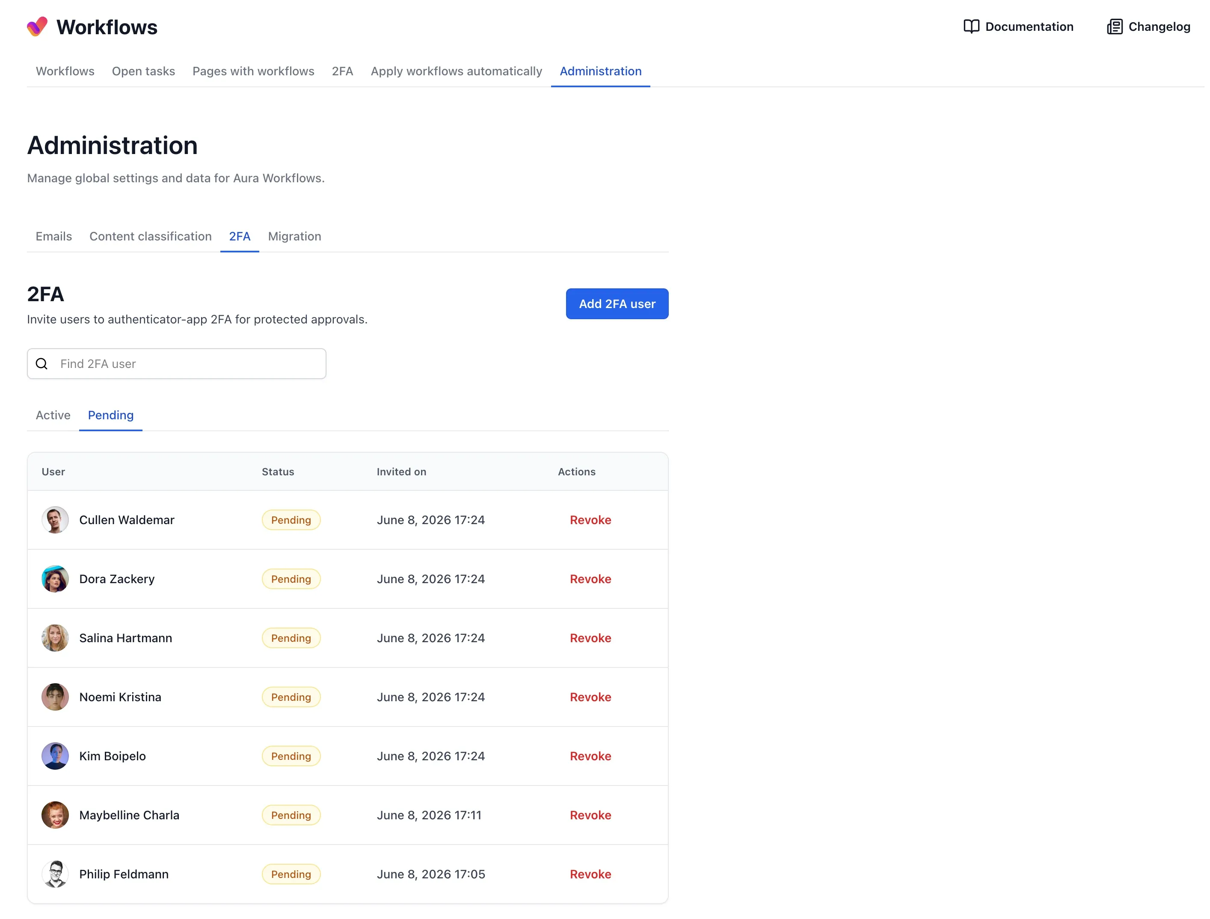Select the Administration top tab
This screenshot has height=919, width=1210.
(601, 71)
